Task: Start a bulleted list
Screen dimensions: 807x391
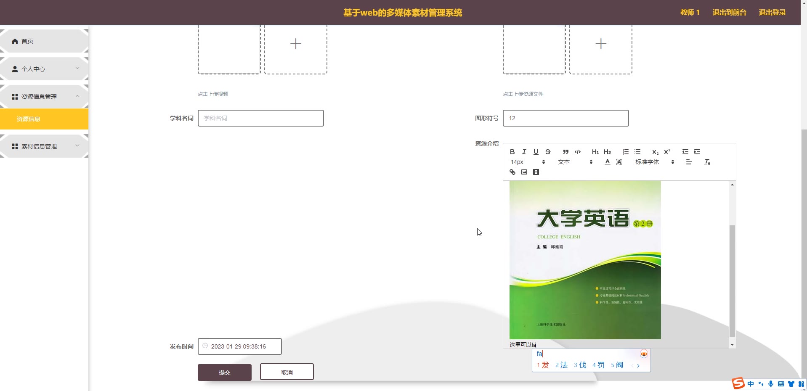Action: tap(637, 152)
